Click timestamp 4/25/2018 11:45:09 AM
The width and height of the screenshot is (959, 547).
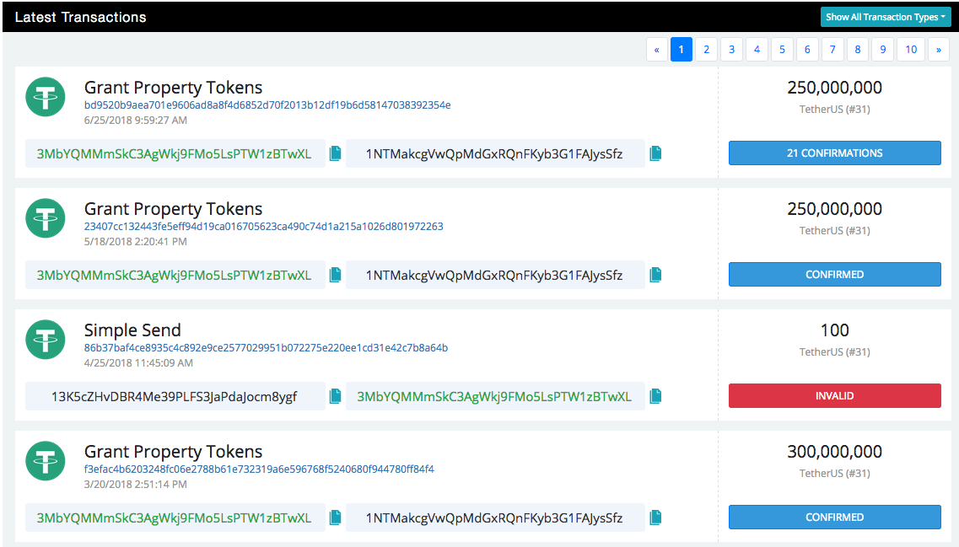pos(138,363)
